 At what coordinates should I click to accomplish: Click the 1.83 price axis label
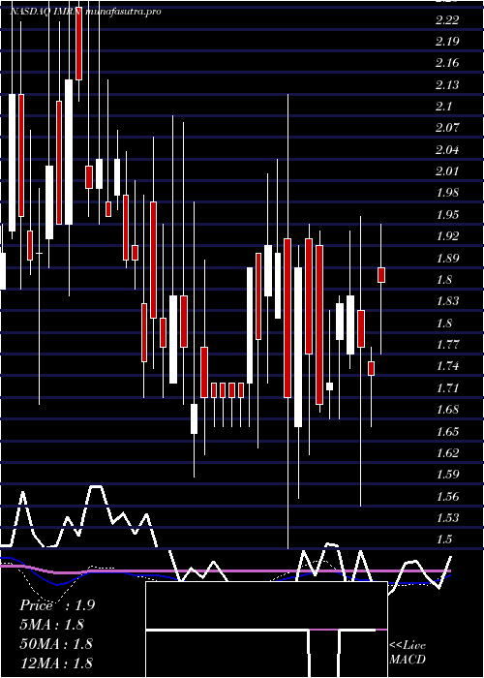[447, 301]
